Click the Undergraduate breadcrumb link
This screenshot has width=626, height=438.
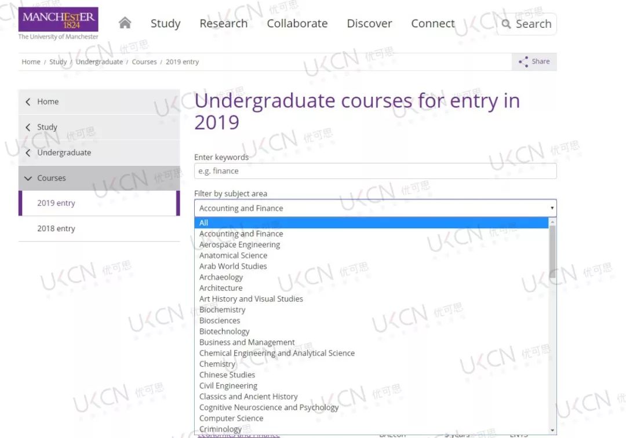click(100, 62)
